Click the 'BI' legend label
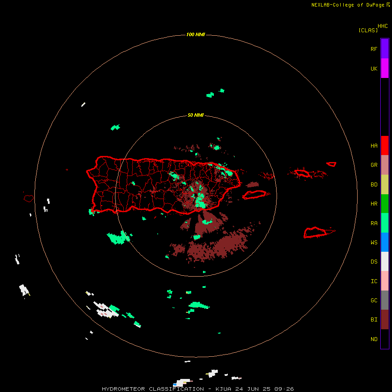This screenshot has width=392, height=392. click(374, 320)
